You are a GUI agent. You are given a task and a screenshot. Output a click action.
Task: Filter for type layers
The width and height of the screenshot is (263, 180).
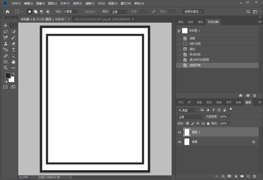[x=213, y=110]
